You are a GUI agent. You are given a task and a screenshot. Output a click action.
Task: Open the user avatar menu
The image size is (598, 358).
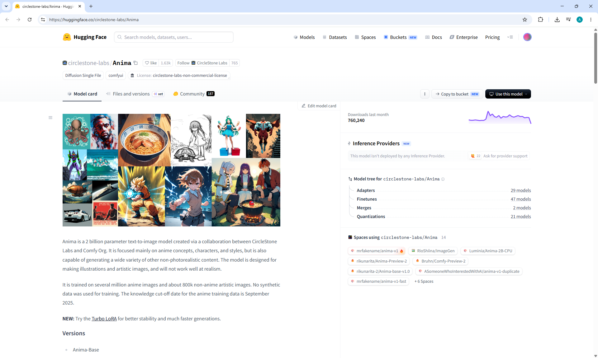pyautogui.click(x=527, y=37)
